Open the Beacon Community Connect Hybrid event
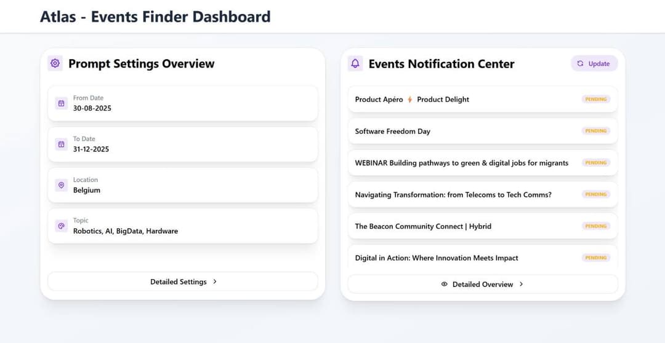 click(423, 226)
